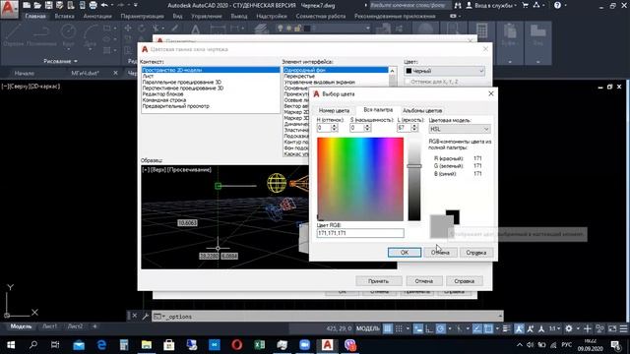Viewport: 630px width, 354px height.
Task: Toggle the 'Оттенок для X, Y, Z' checkbox
Action: pyautogui.click(x=407, y=82)
